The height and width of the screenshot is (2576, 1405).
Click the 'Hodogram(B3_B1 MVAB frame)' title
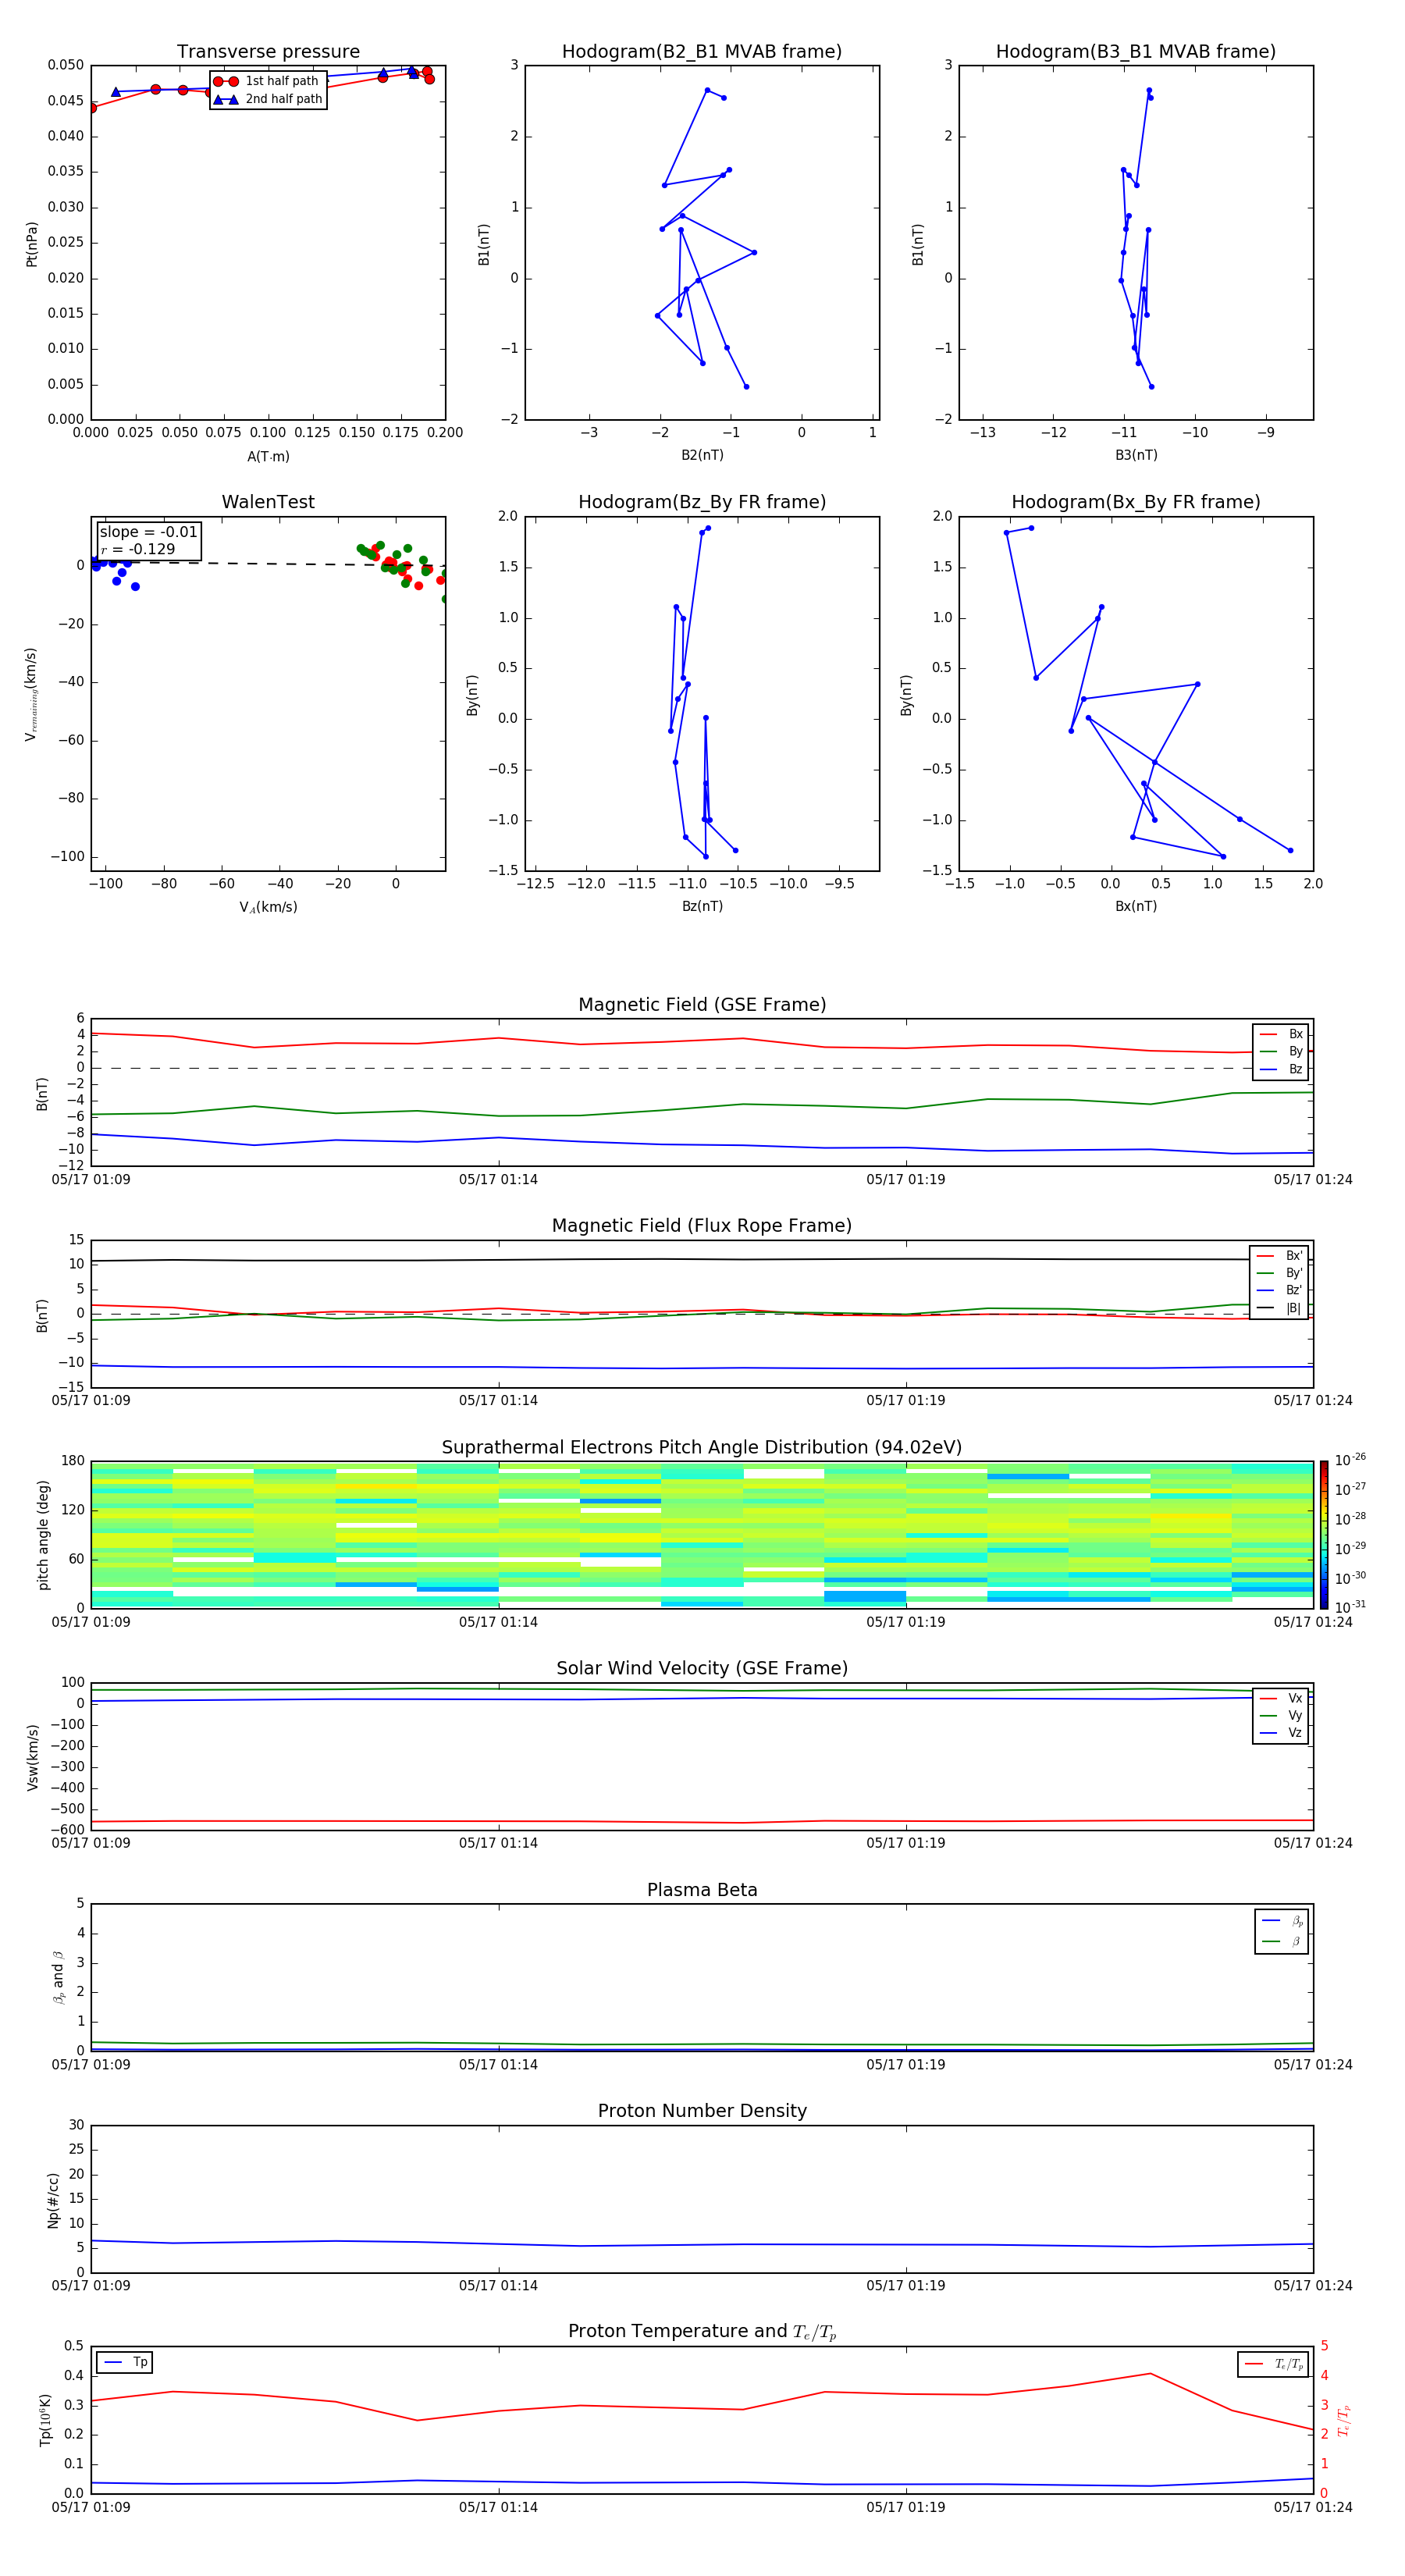coord(1136,52)
